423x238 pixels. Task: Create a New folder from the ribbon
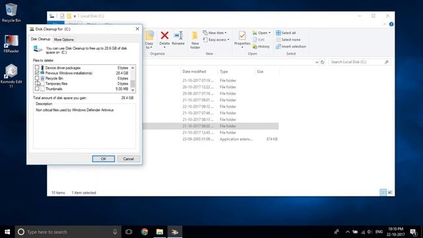pyautogui.click(x=195, y=40)
